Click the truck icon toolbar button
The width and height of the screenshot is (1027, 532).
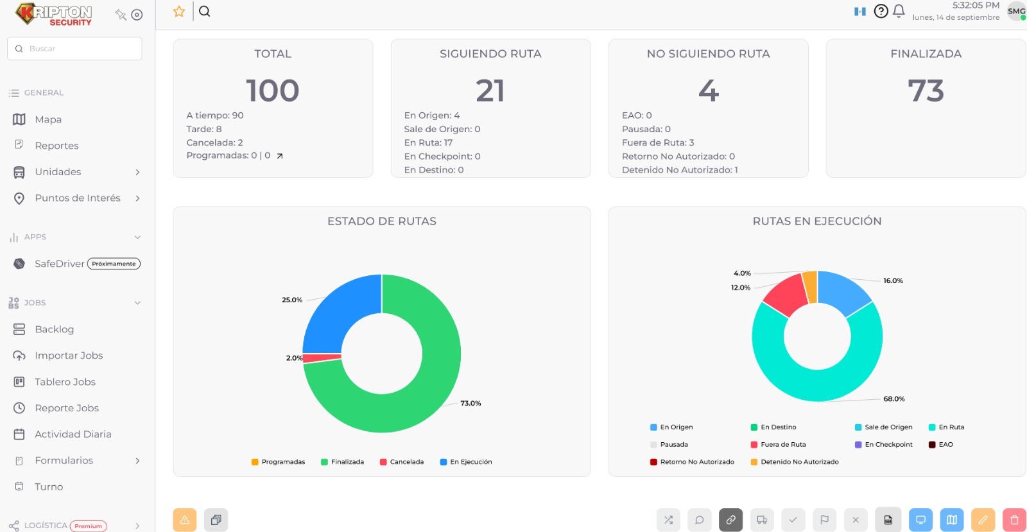[762, 520]
